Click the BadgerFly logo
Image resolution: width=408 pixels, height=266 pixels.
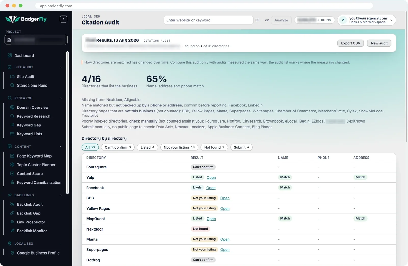click(26, 19)
